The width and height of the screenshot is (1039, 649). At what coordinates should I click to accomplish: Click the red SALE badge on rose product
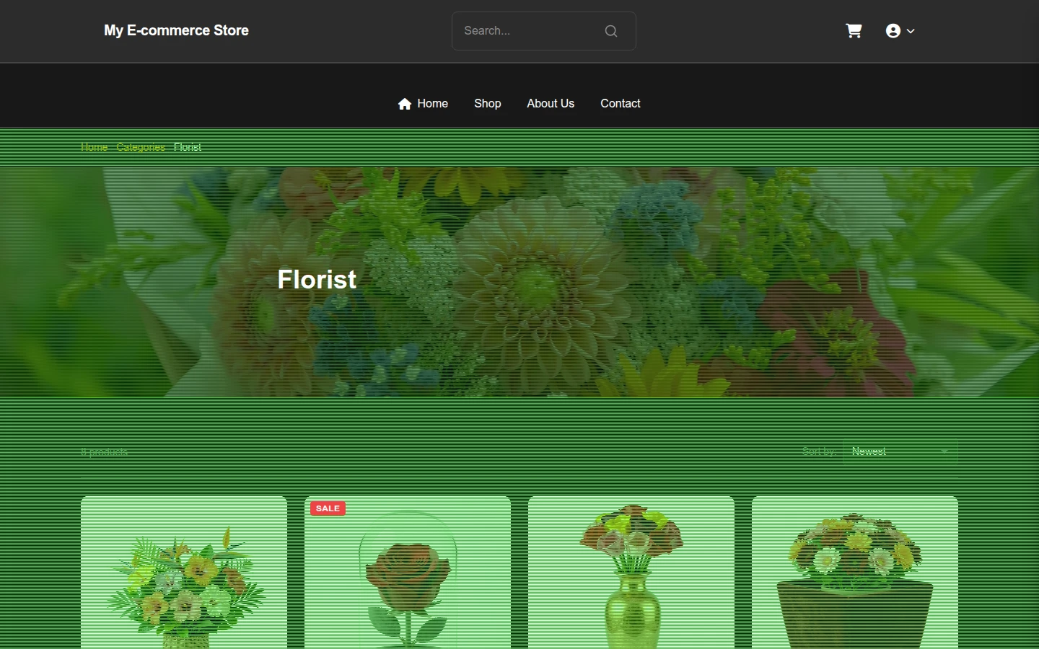pos(328,508)
